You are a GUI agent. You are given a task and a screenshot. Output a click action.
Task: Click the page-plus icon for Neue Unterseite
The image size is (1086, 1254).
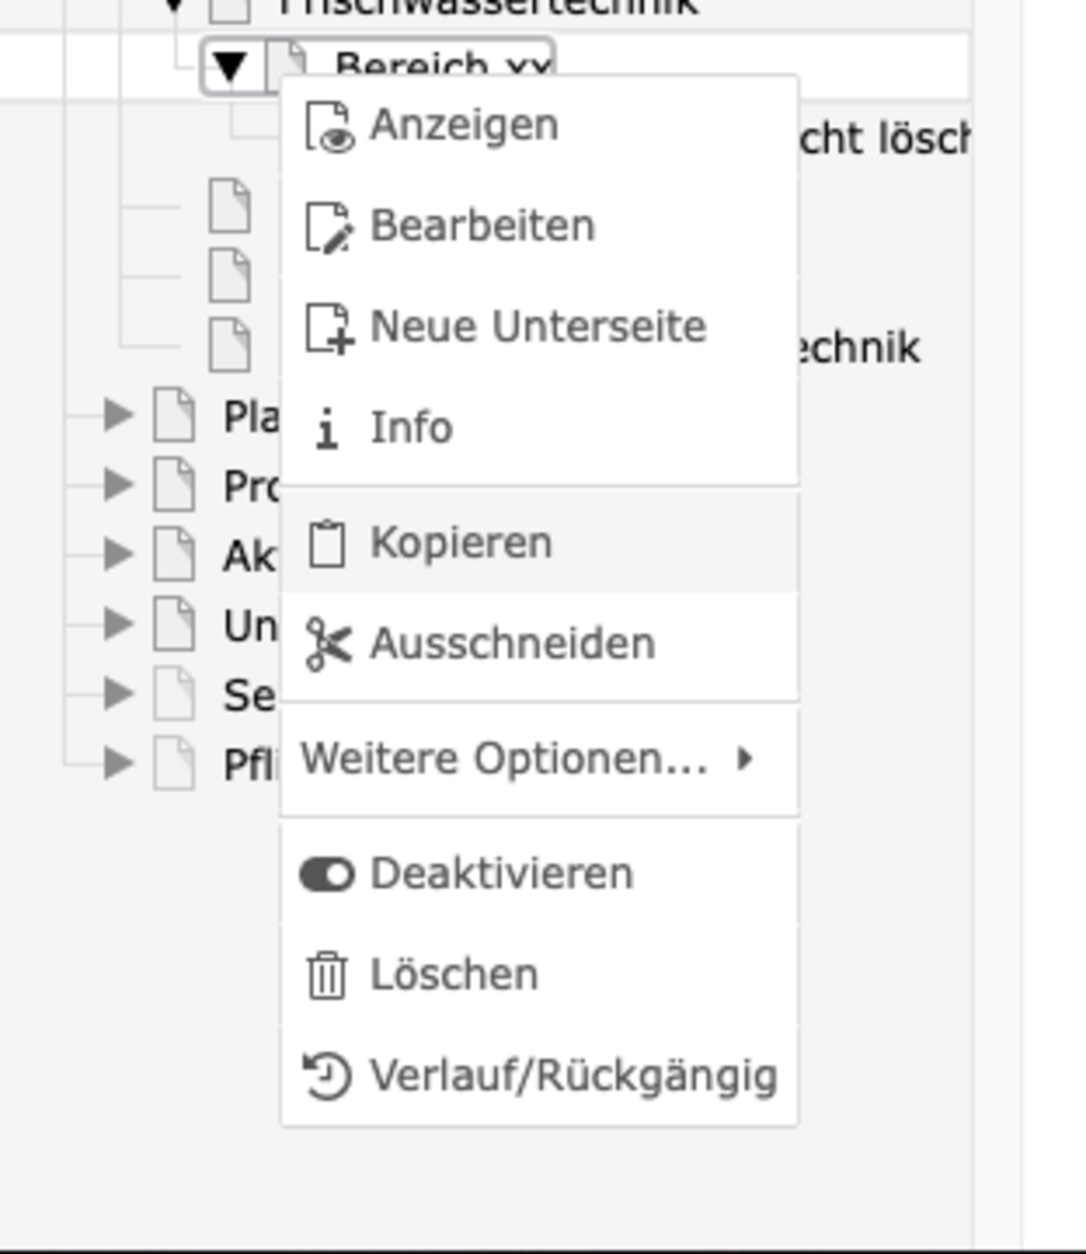click(328, 328)
